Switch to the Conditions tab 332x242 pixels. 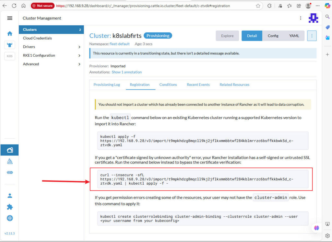168,85
